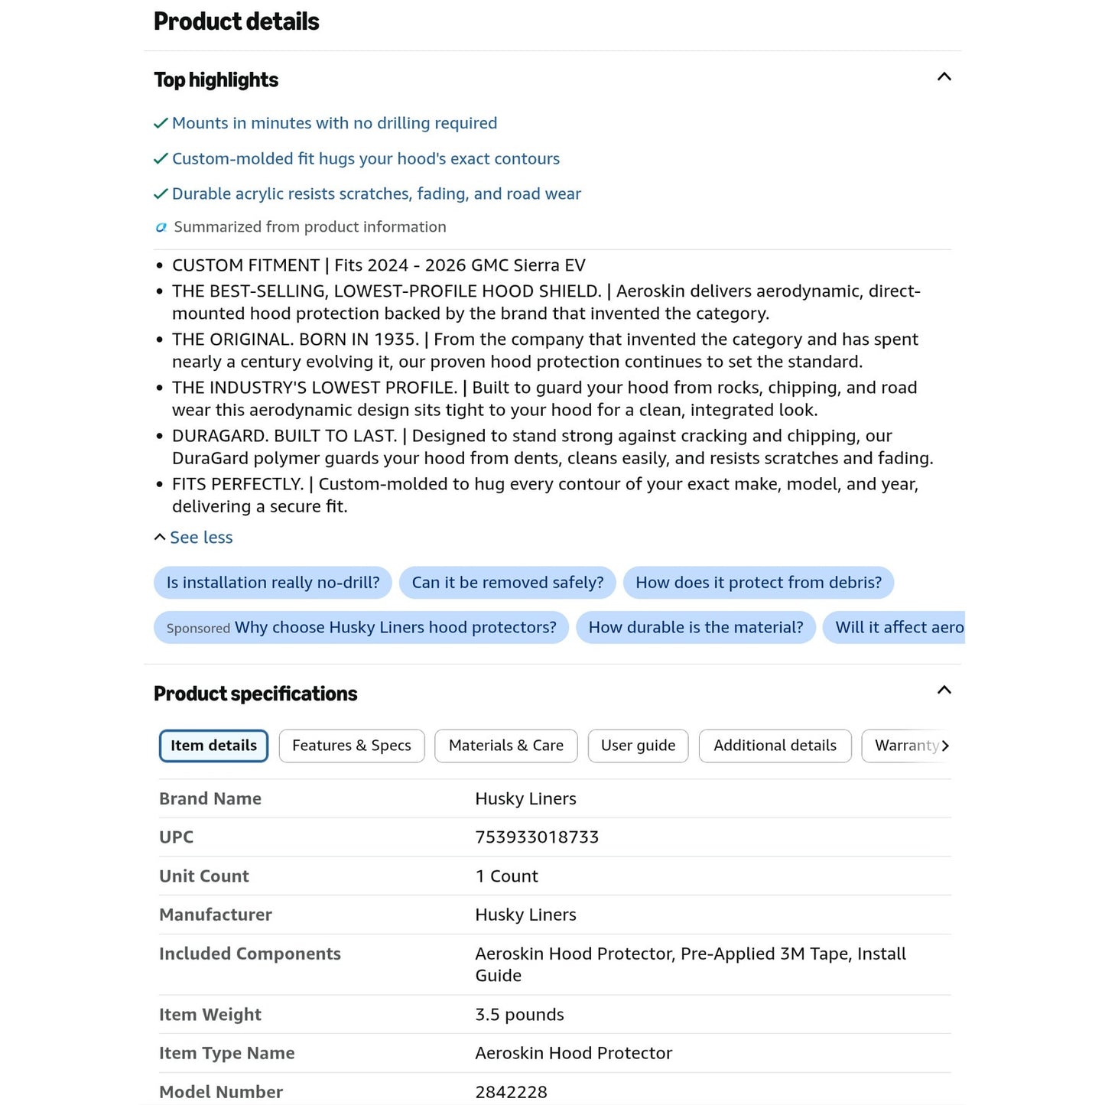Ask 'Can it be removed safely?'
Screen dimensions: 1105x1105
point(508,583)
